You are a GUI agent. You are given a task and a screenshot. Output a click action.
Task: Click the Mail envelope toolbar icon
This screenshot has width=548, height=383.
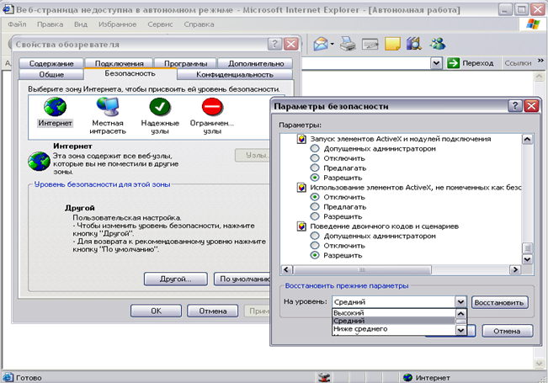(x=321, y=43)
